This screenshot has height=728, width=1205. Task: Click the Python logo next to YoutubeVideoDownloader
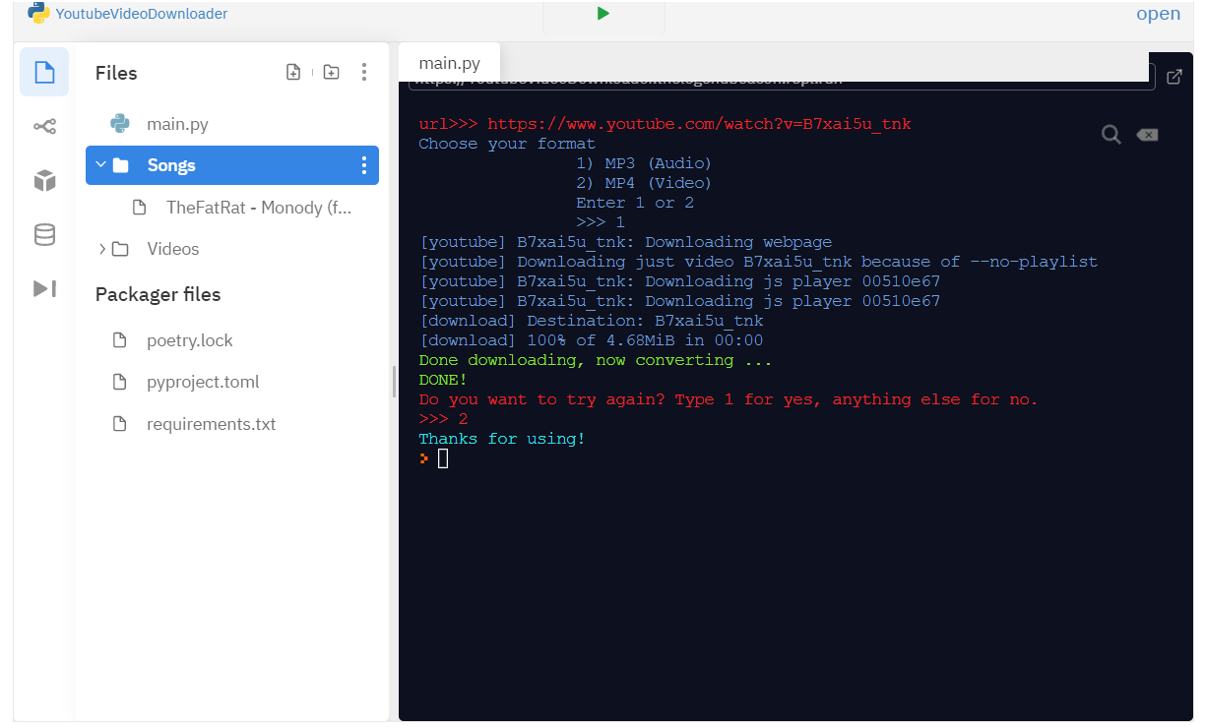click(38, 13)
